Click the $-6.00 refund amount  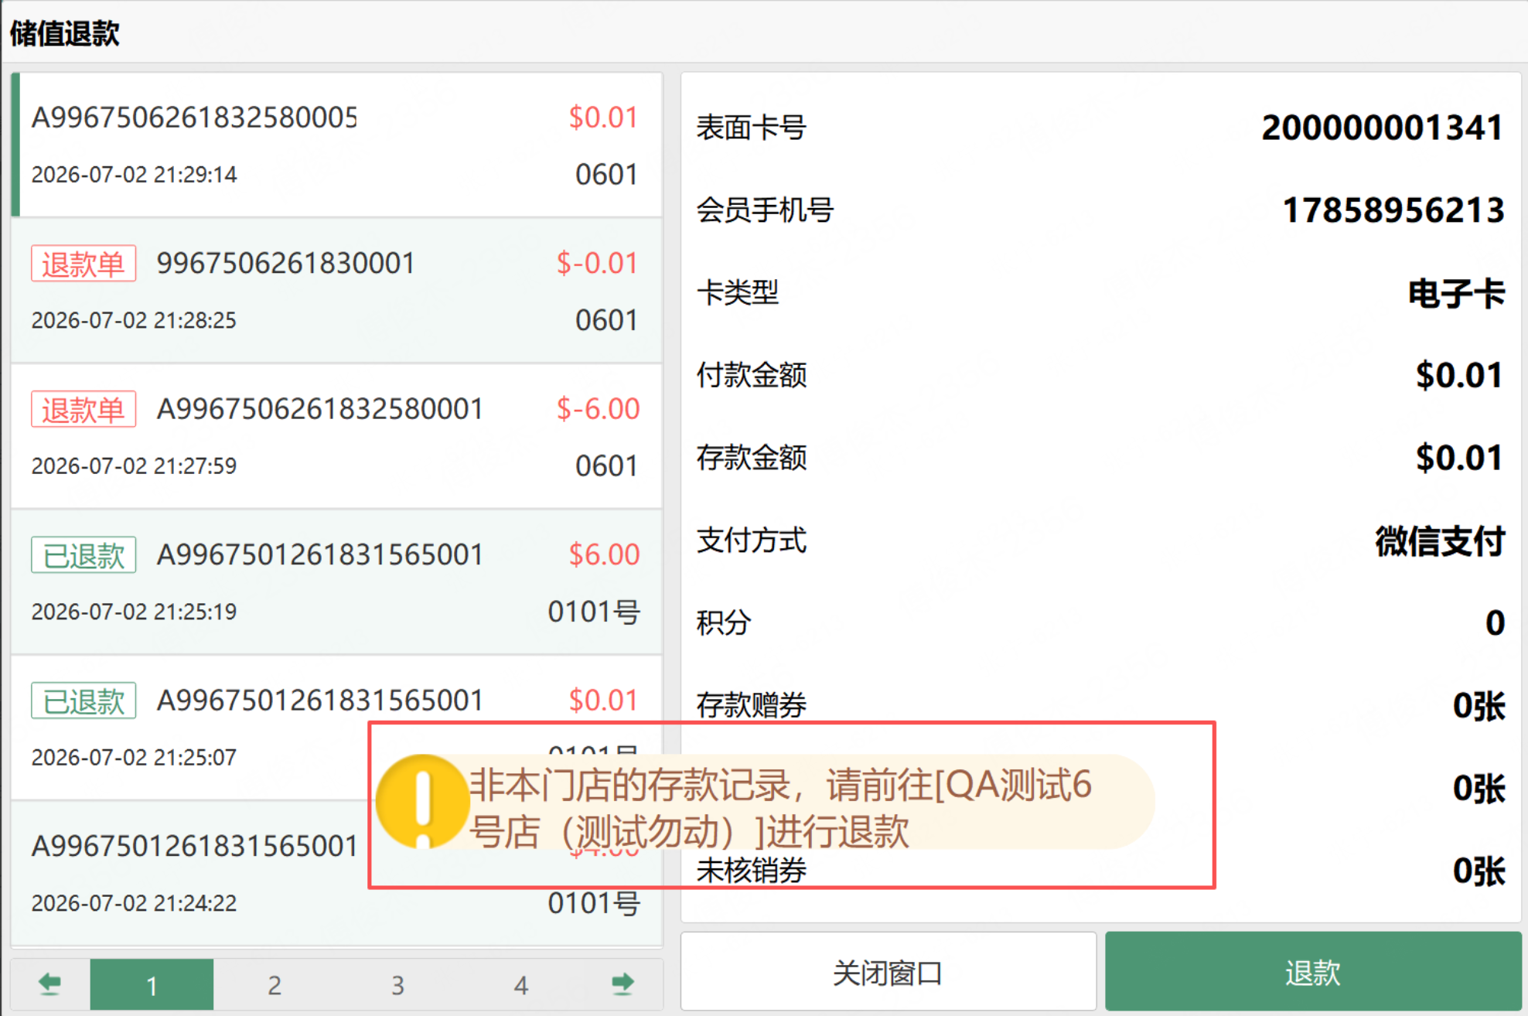pos(598,408)
